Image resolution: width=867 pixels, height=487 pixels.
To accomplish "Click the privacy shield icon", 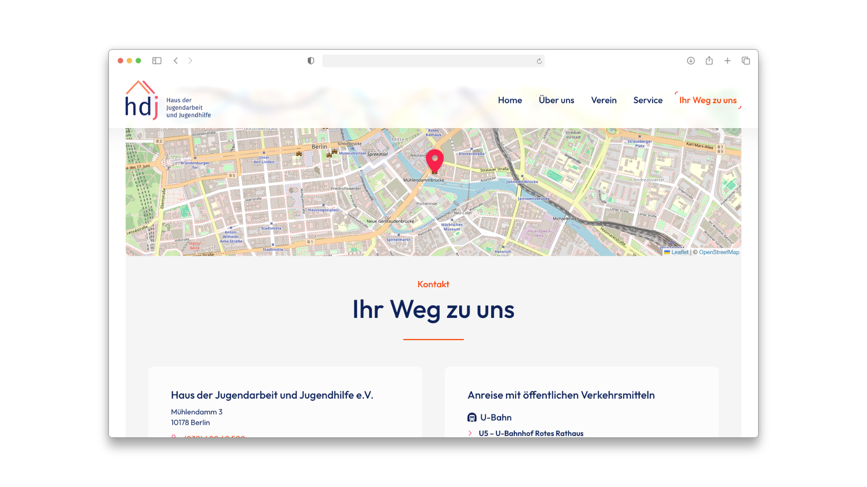I will pos(311,61).
